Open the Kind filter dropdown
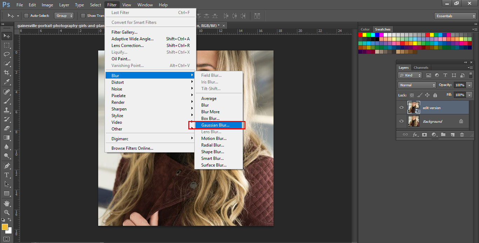Image resolution: width=479 pixels, height=243 pixels. coord(410,75)
